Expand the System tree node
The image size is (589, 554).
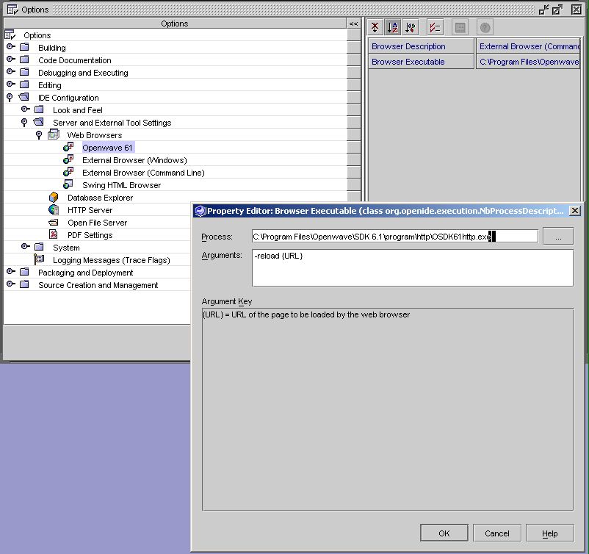point(25,247)
